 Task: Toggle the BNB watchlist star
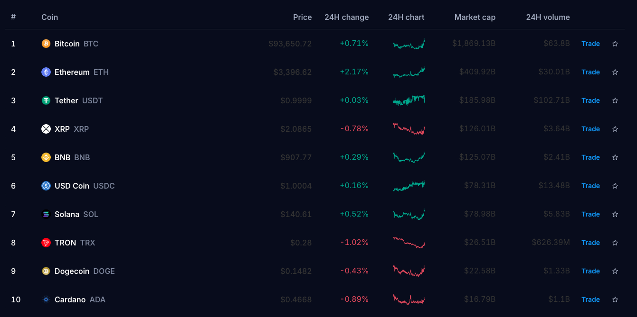615,157
